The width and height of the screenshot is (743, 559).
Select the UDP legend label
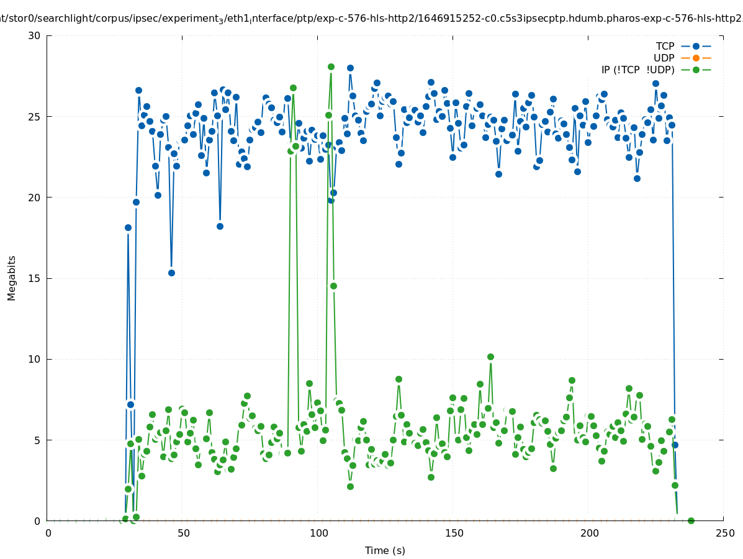pyautogui.click(x=664, y=58)
